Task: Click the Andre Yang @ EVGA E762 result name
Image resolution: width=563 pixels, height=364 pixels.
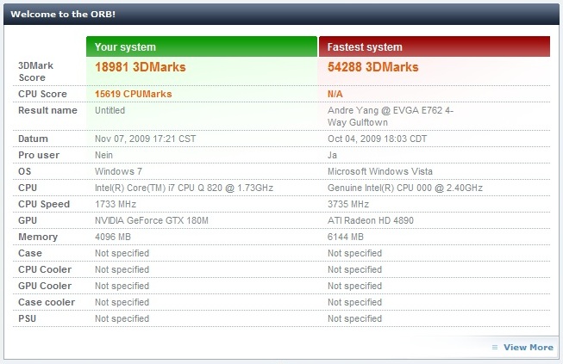Action: click(391, 116)
